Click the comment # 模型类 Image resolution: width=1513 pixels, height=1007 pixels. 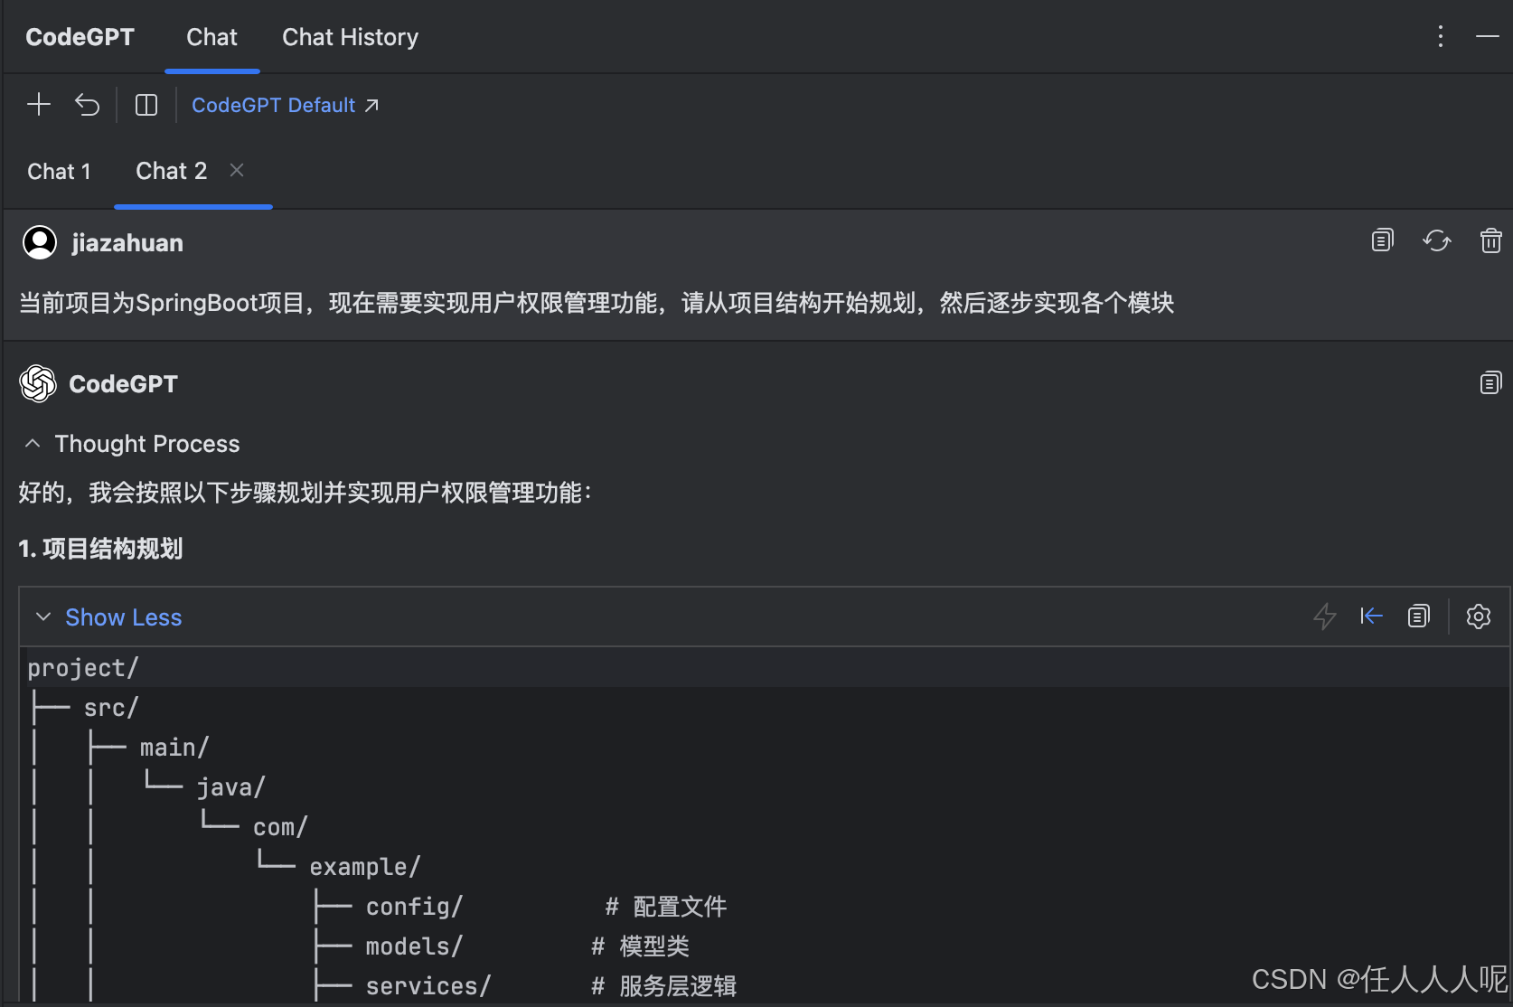[x=640, y=946]
